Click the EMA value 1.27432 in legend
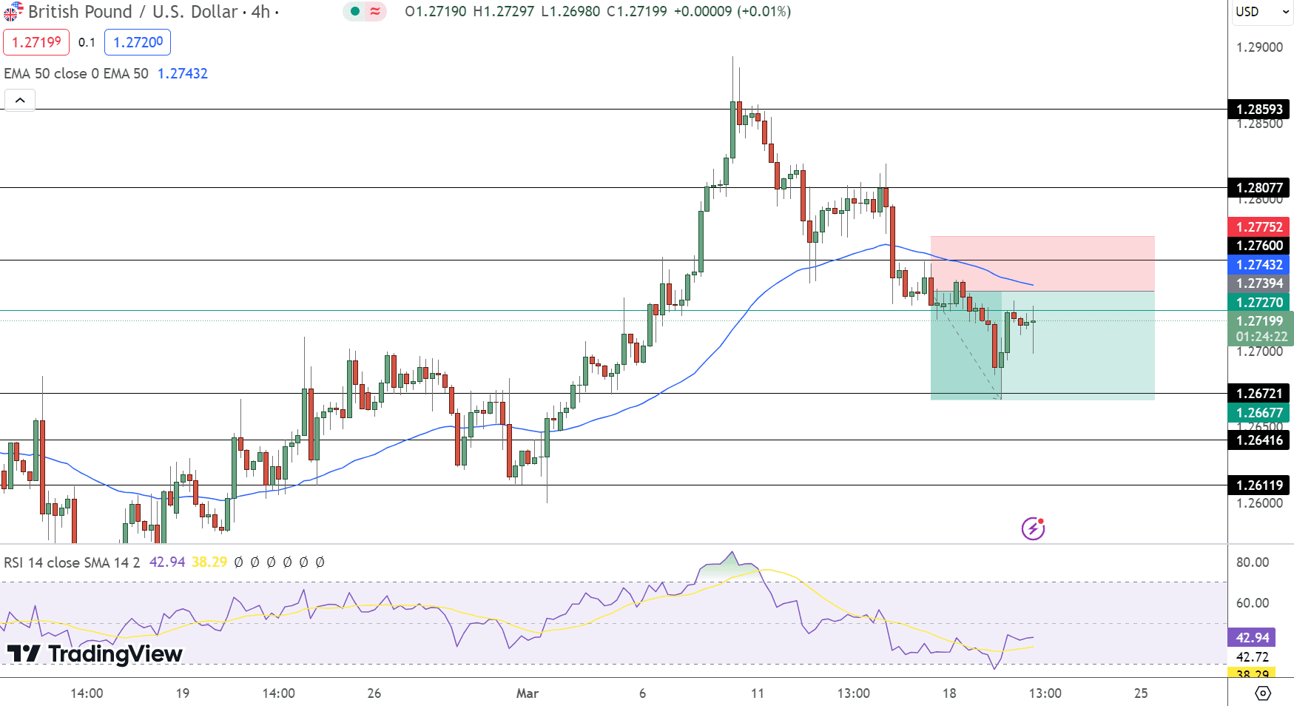This screenshot has height=706, width=1294. (x=183, y=73)
